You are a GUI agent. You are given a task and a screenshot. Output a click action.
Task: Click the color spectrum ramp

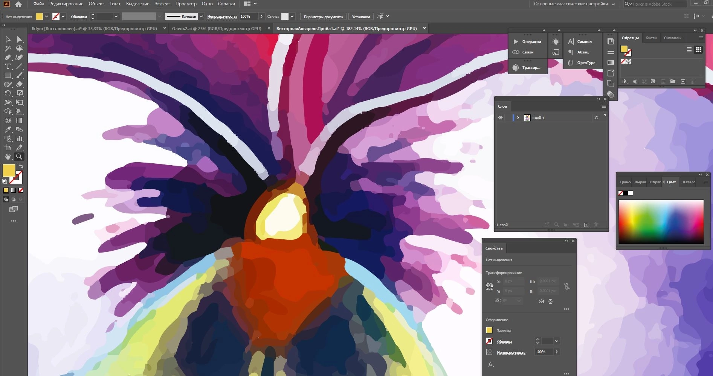pyautogui.click(x=661, y=222)
